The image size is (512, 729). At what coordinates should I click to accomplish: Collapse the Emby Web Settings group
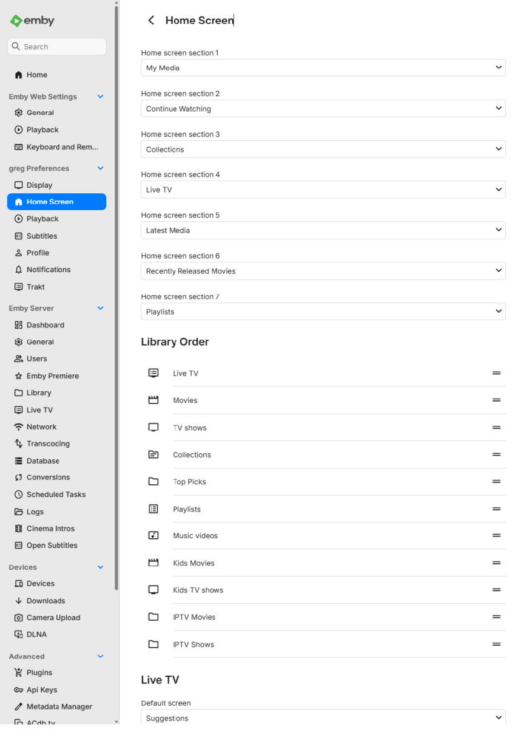pos(101,97)
